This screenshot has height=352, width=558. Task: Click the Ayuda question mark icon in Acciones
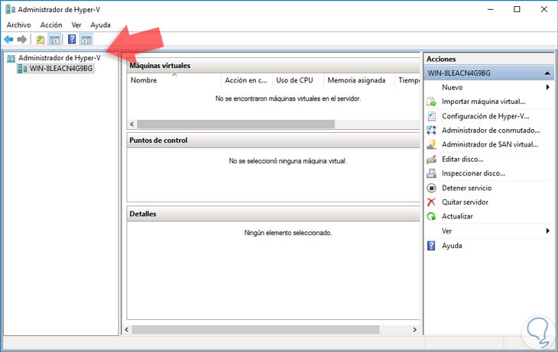[x=431, y=246]
